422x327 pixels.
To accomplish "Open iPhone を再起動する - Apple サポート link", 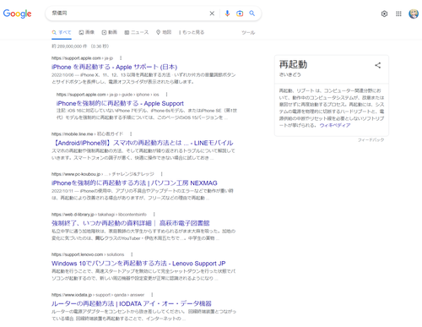I will (114, 67).
